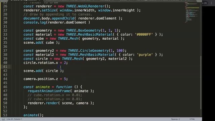Click 'camera.position.z' on line 44
The width and height of the screenshot is (215, 121).
point(41,79)
